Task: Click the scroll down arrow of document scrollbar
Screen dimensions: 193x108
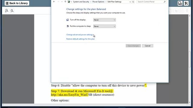Action: 190,102
